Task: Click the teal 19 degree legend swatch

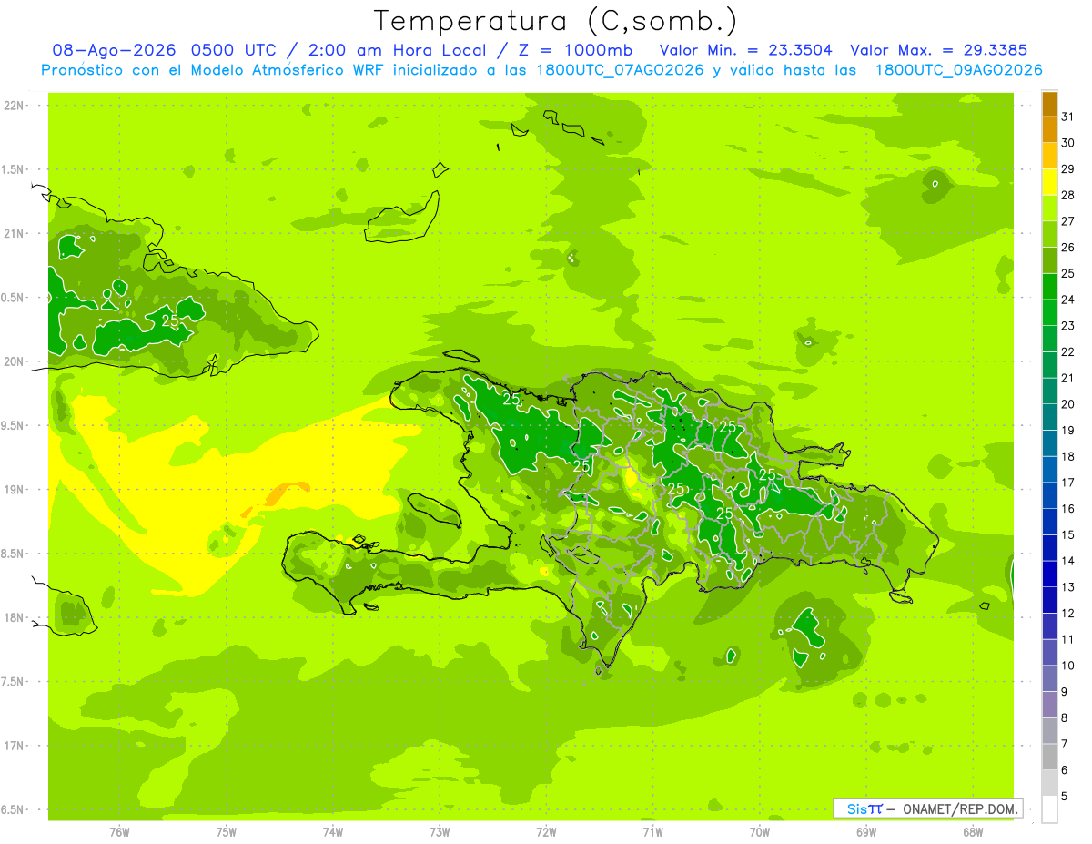Action: [x=1049, y=418]
